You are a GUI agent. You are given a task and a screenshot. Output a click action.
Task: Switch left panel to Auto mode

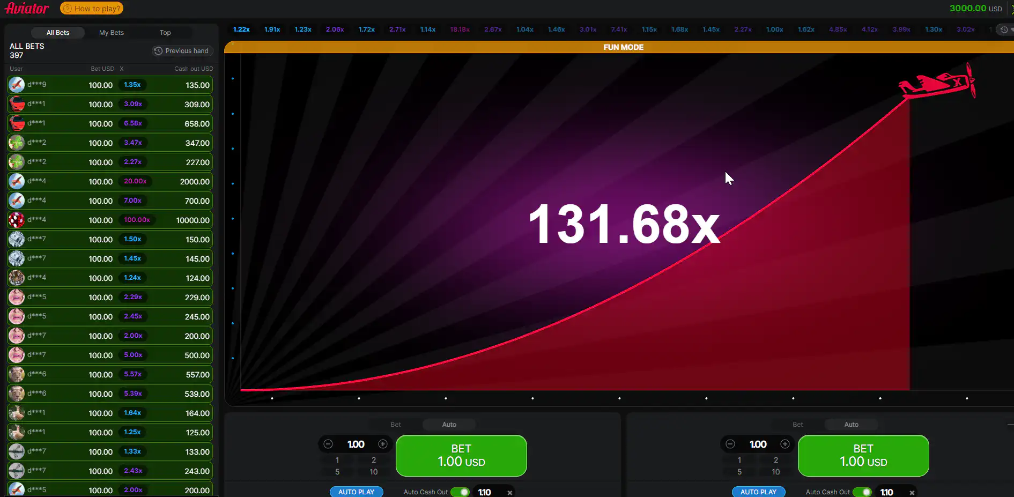click(x=449, y=424)
